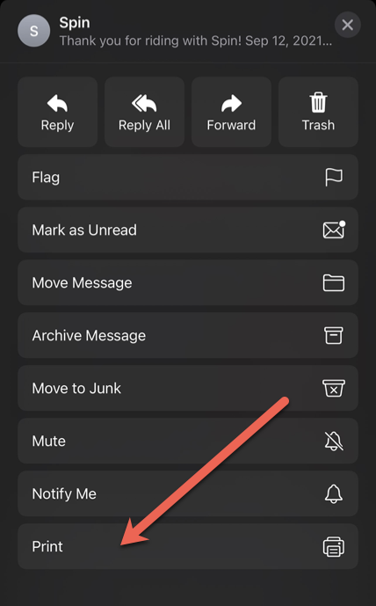This screenshot has height=606, width=376.
Task: Choose Mute from the actions list
Action: coord(188,441)
